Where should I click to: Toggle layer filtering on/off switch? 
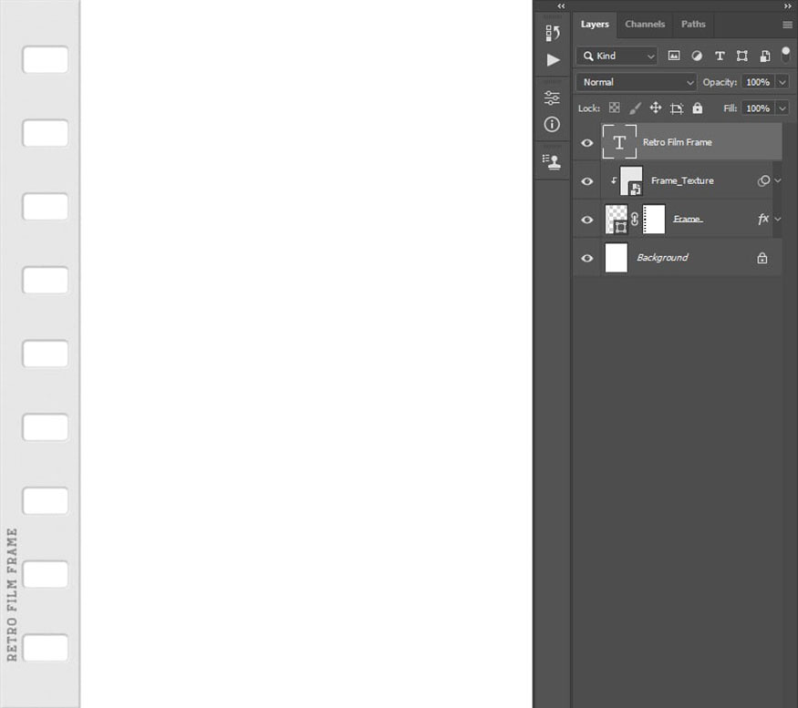(x=786, y=55)
